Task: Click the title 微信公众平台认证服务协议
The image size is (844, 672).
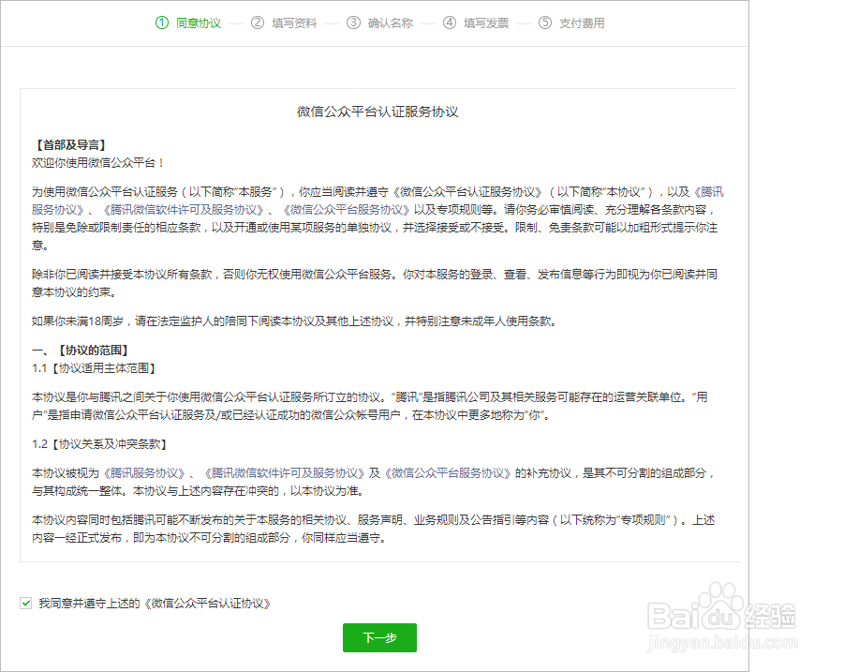Action: point(378,112)
